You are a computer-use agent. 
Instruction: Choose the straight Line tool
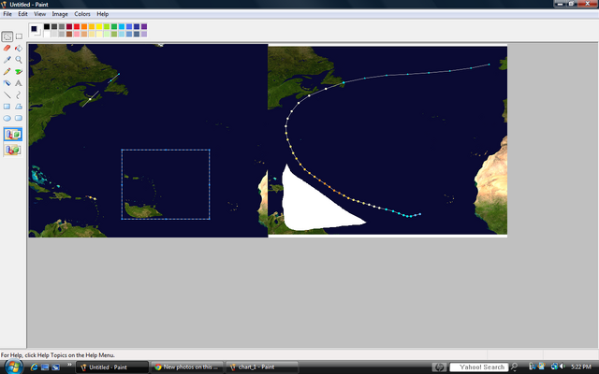pyautogui.click(x=7, y=95)
